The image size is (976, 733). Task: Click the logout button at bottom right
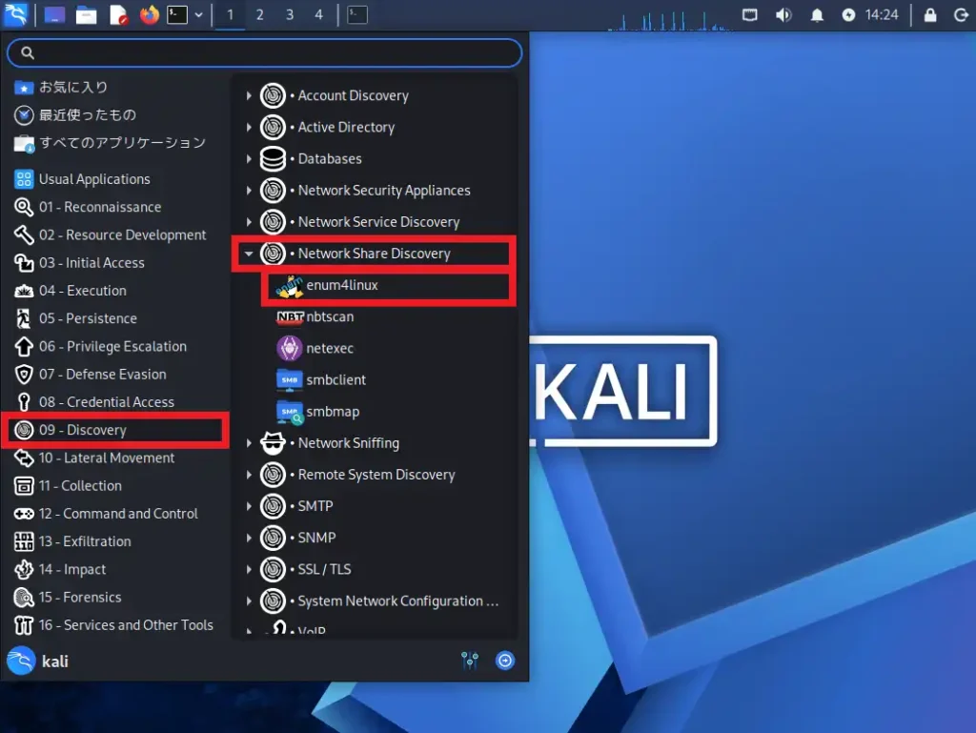[505, 661]
